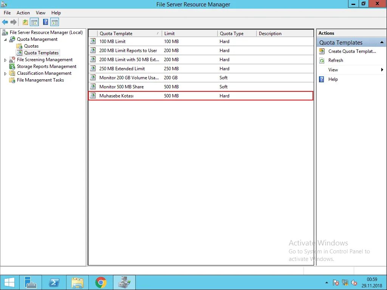387x290 pixels.
Task: Select the 200 MB Limit with 50 MB Ext row
Action: (x=201, y=59)
